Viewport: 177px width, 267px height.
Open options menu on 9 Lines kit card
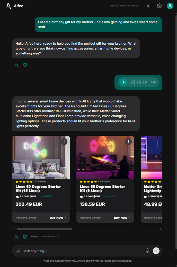coord(128,142)
